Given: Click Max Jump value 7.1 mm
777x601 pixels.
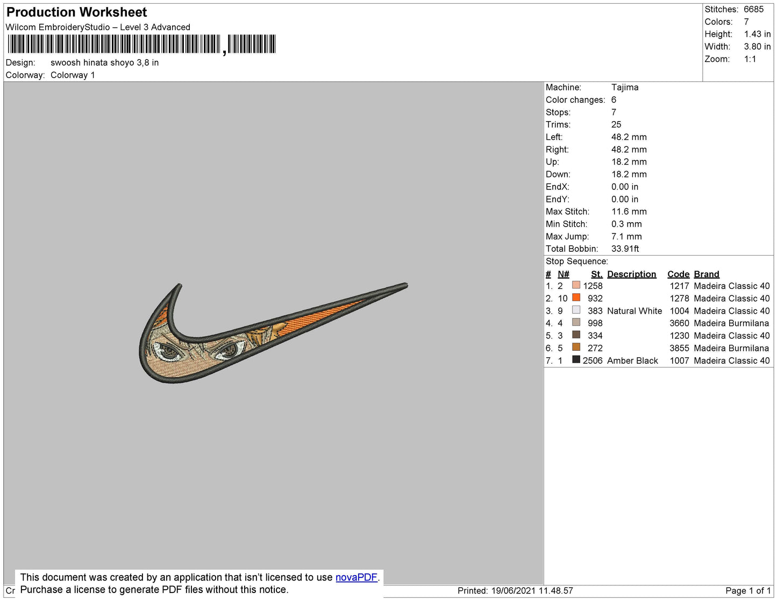Looking at the screenshot, I should 626,236.
